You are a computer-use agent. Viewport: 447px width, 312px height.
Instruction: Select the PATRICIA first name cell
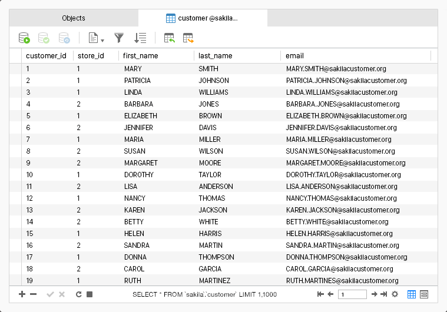(x=138, y=81)
